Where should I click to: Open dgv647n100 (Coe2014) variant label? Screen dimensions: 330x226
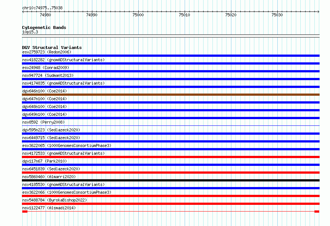[x=44, y=99]
